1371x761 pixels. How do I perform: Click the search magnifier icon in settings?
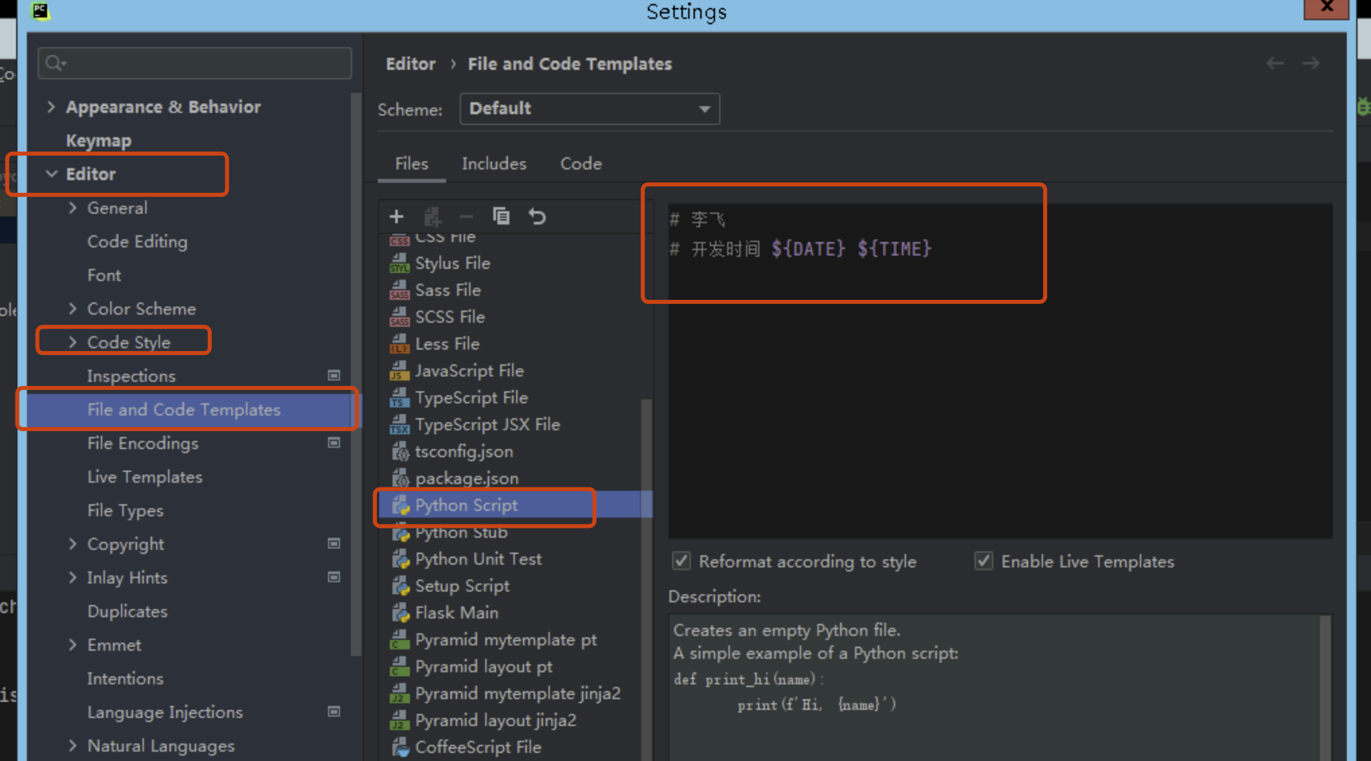click(54, 63)
